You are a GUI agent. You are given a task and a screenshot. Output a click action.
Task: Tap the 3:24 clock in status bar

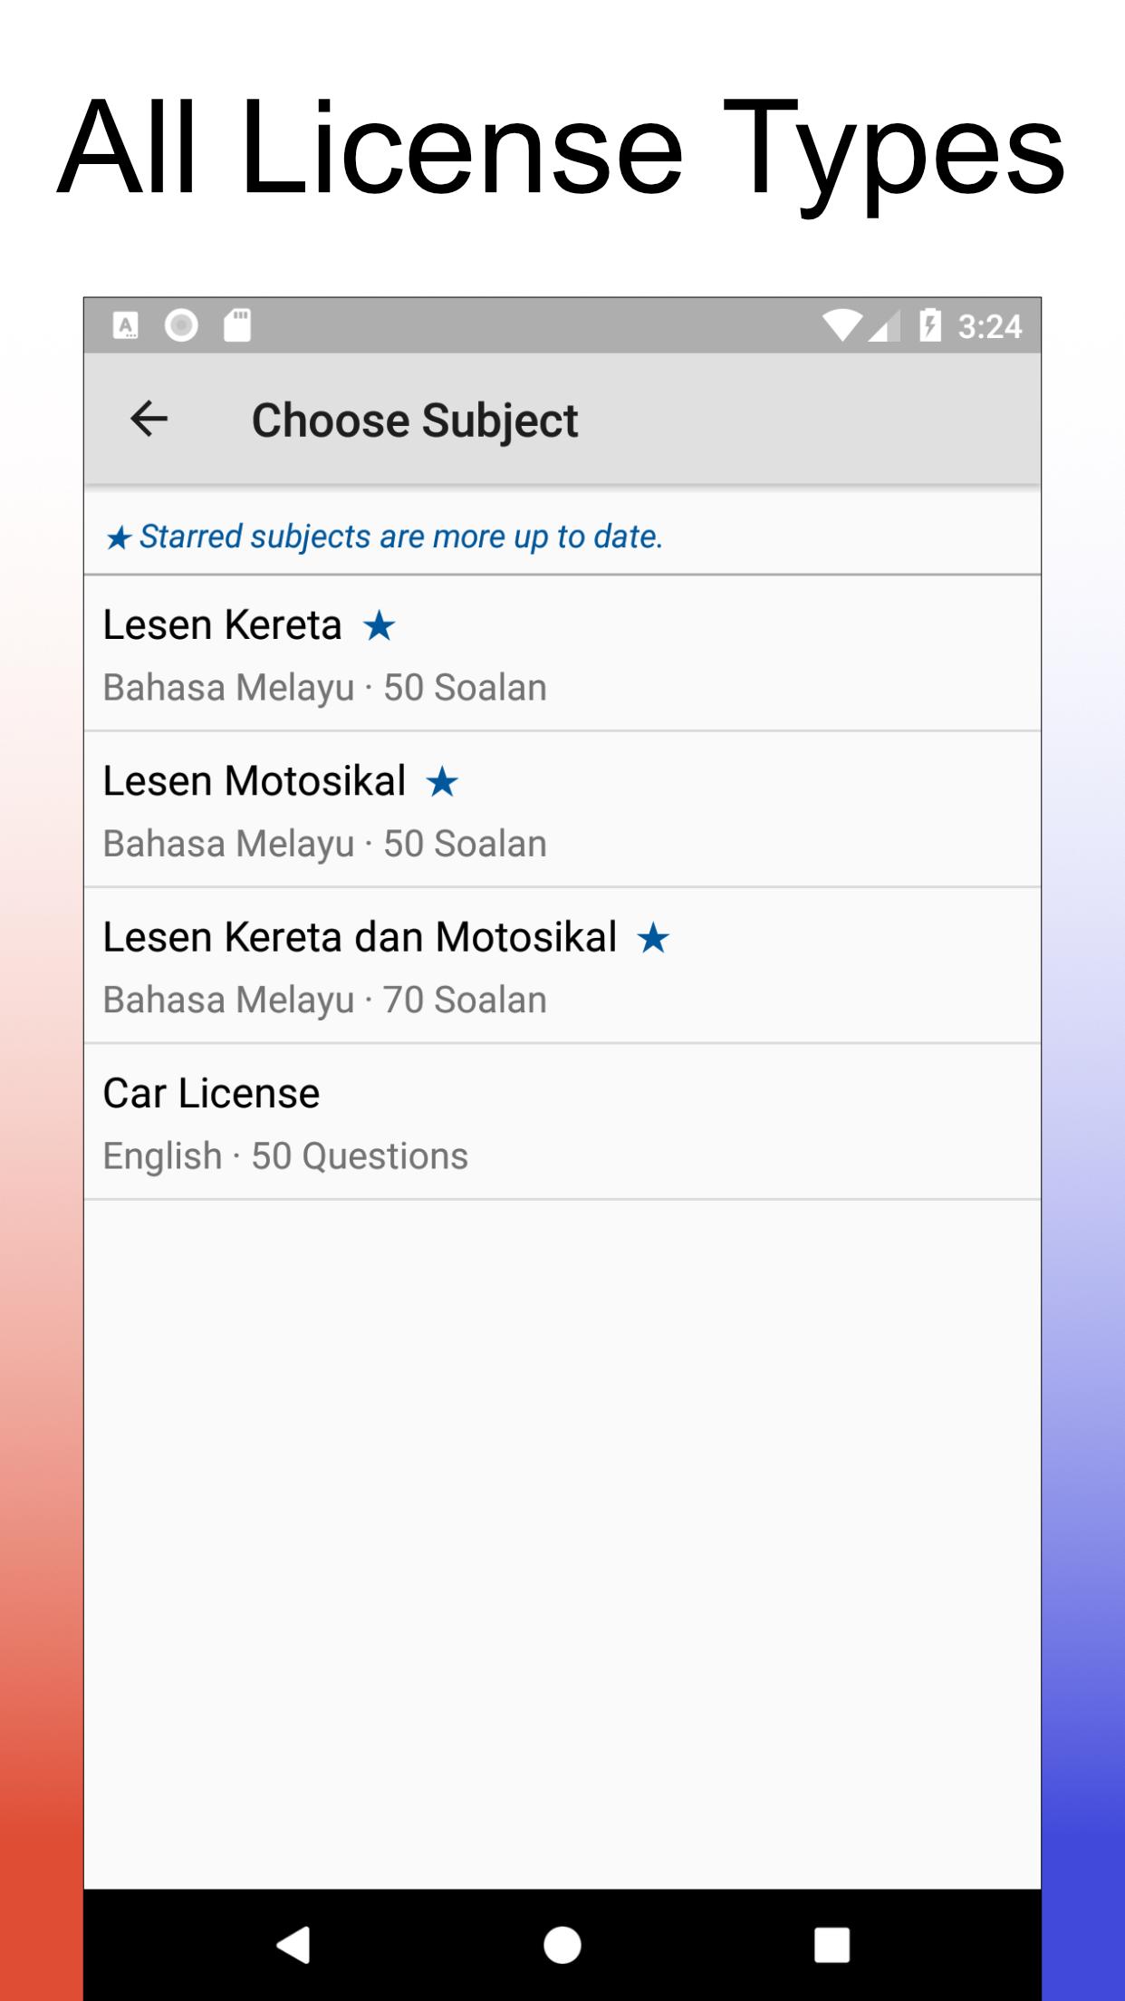[989, 326]
